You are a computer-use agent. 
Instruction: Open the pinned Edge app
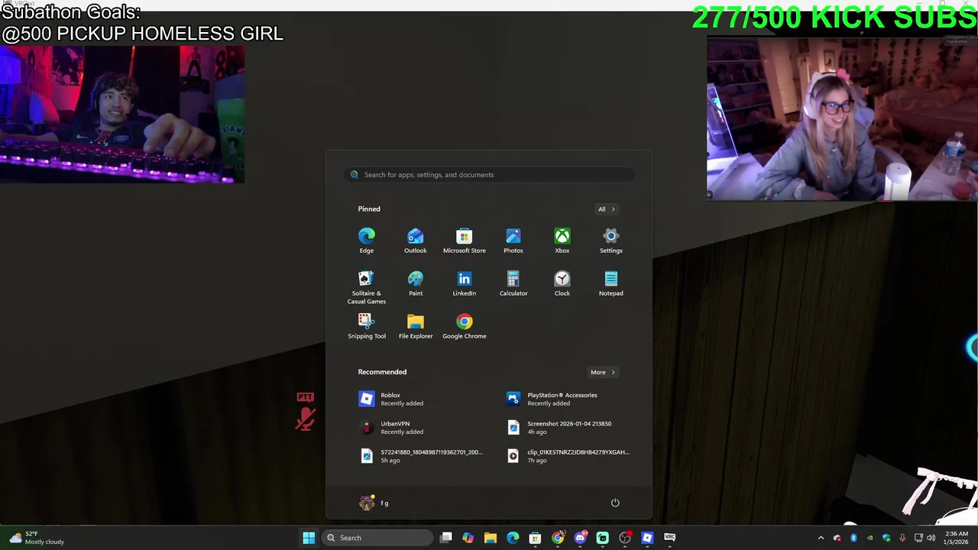click(367, 241)
